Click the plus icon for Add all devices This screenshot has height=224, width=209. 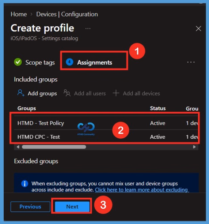[116, 93]
